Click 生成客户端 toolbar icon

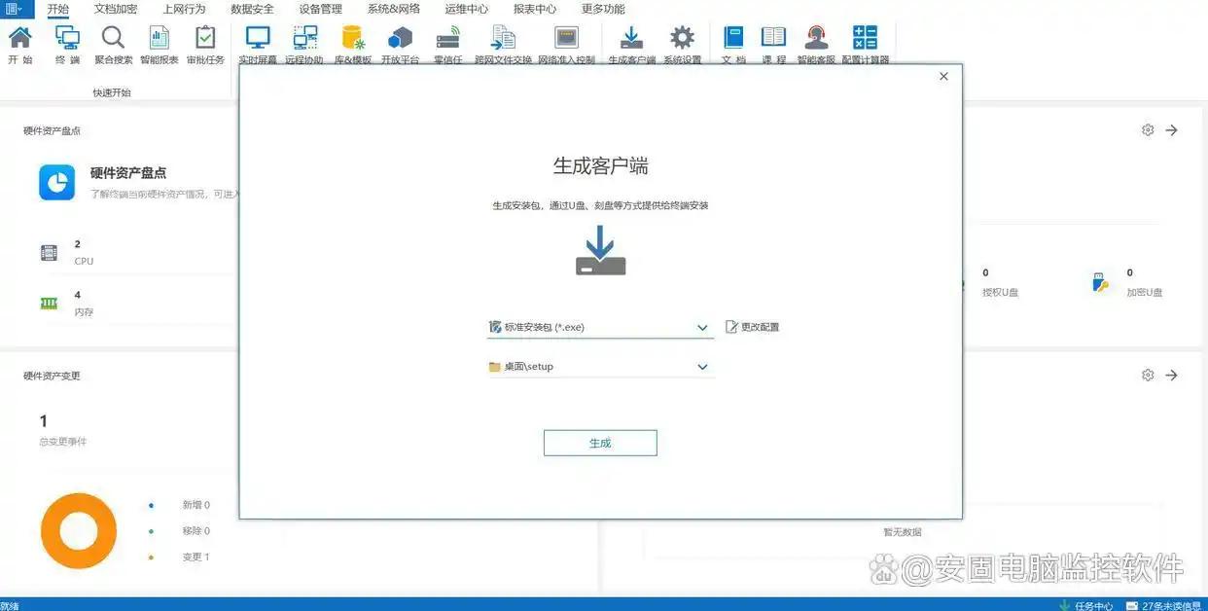coord(632,45)
